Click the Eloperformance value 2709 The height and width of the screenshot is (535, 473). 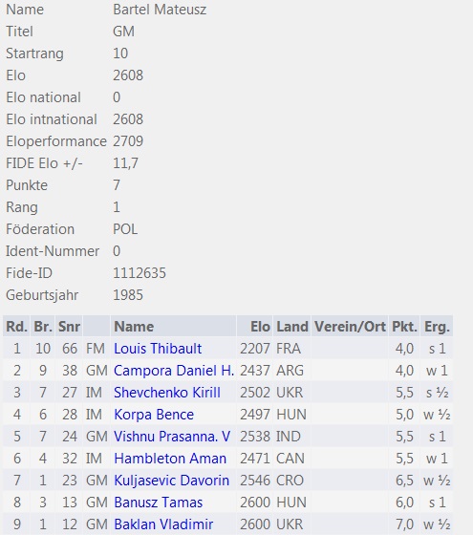point(128,141)
